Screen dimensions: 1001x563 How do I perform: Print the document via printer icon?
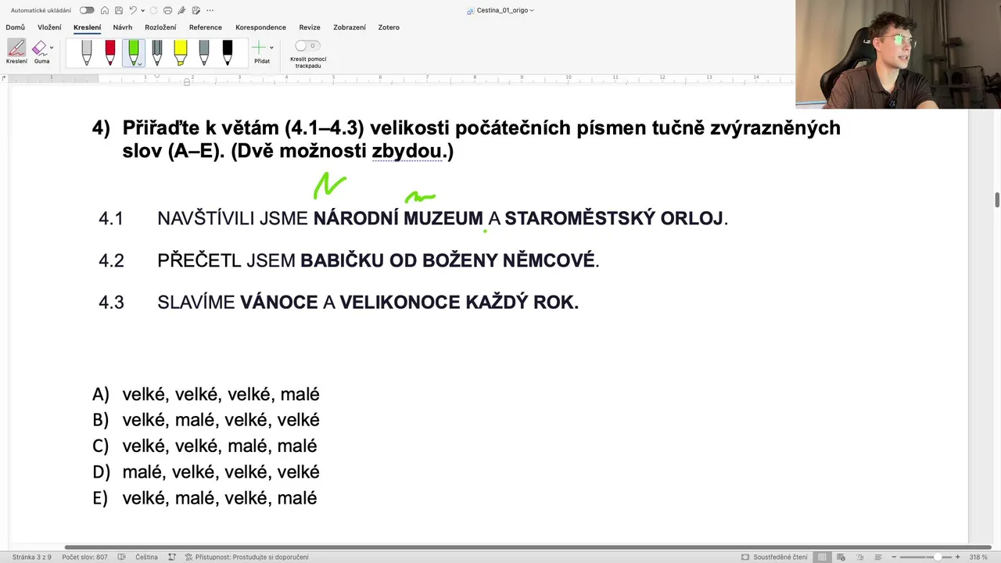[167, 10]
